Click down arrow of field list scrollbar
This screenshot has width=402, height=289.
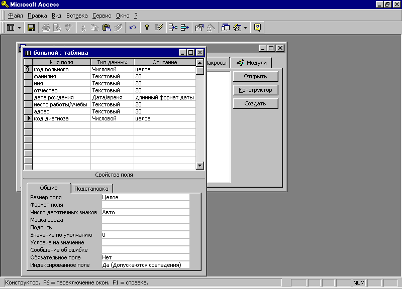click(199, 166)
